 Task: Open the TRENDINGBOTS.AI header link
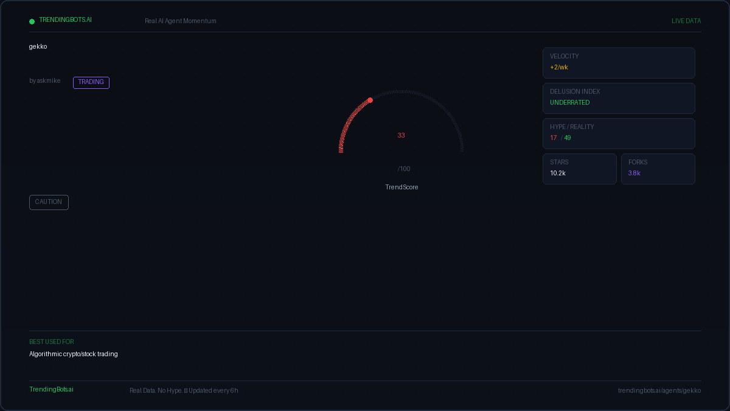(x=65, y=20)
